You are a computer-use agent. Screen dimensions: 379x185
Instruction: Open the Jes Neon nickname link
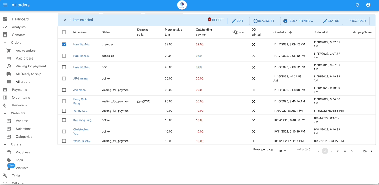pos(79,90)
